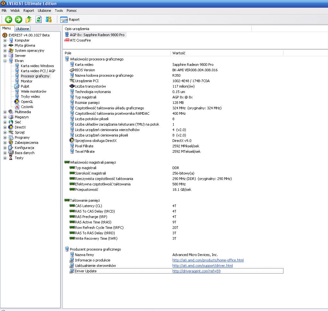The width and height of the screenshot is (328, 311).
Task: Click the Refresh toolbar icon
Action: pyautogui.click(x=38, y=19)
